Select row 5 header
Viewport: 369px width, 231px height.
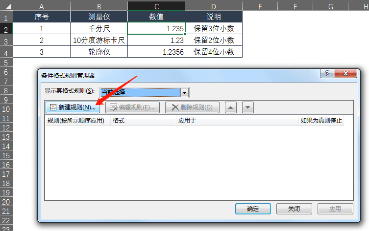pos(6,63)
